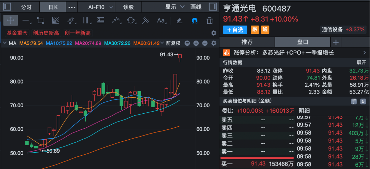
Task: Select the golden ratio levels tool
Action: [x=101, y=21]
